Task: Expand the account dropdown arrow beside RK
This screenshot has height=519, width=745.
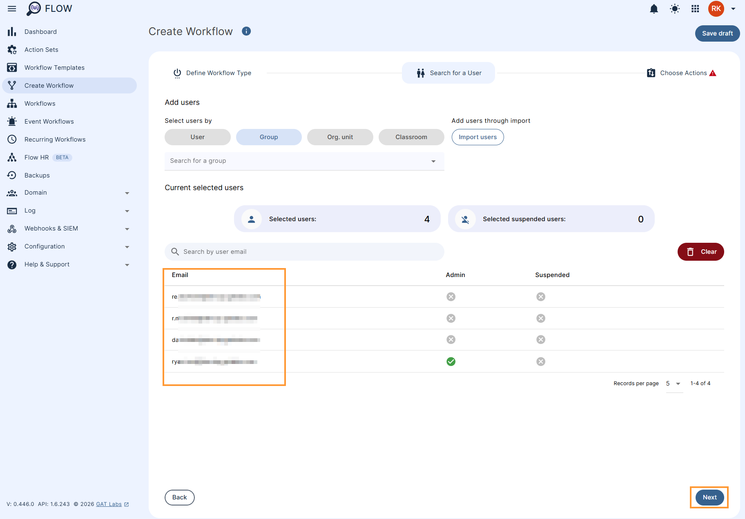Action: [x=733, y=9]
